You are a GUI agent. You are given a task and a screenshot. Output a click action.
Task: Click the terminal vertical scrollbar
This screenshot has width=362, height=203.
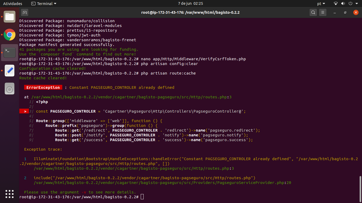point(360,189)
